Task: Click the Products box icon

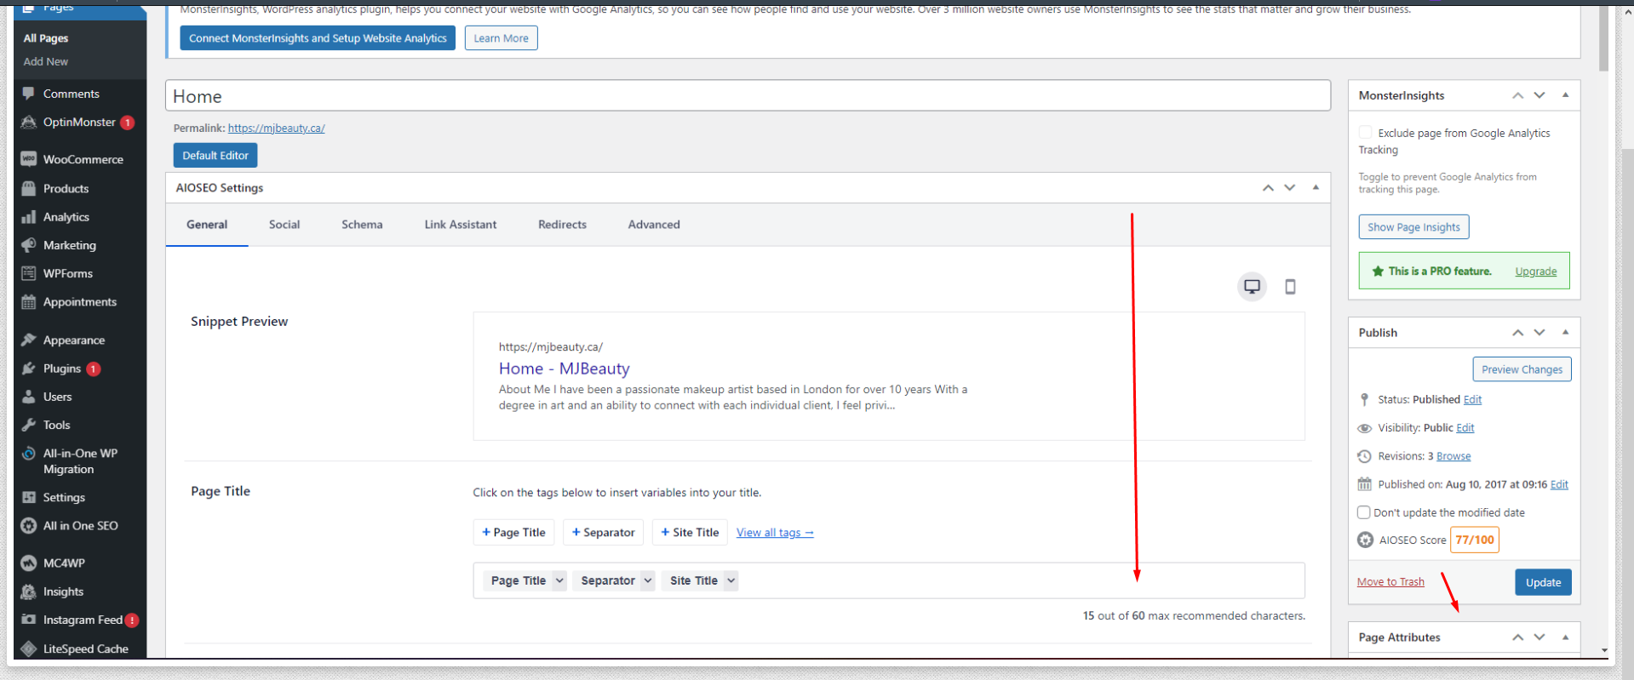Action: point(29,188)
